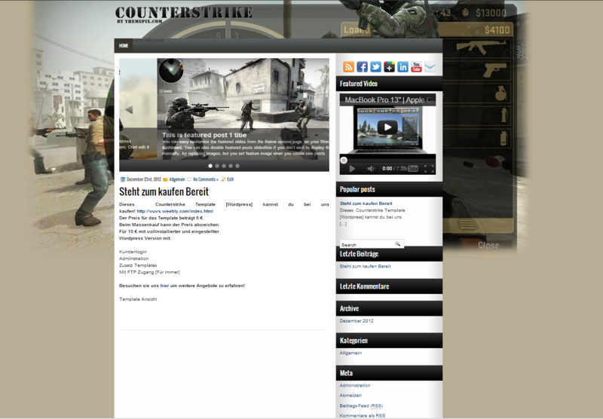Click small play button in video controls

coord(352,169)
